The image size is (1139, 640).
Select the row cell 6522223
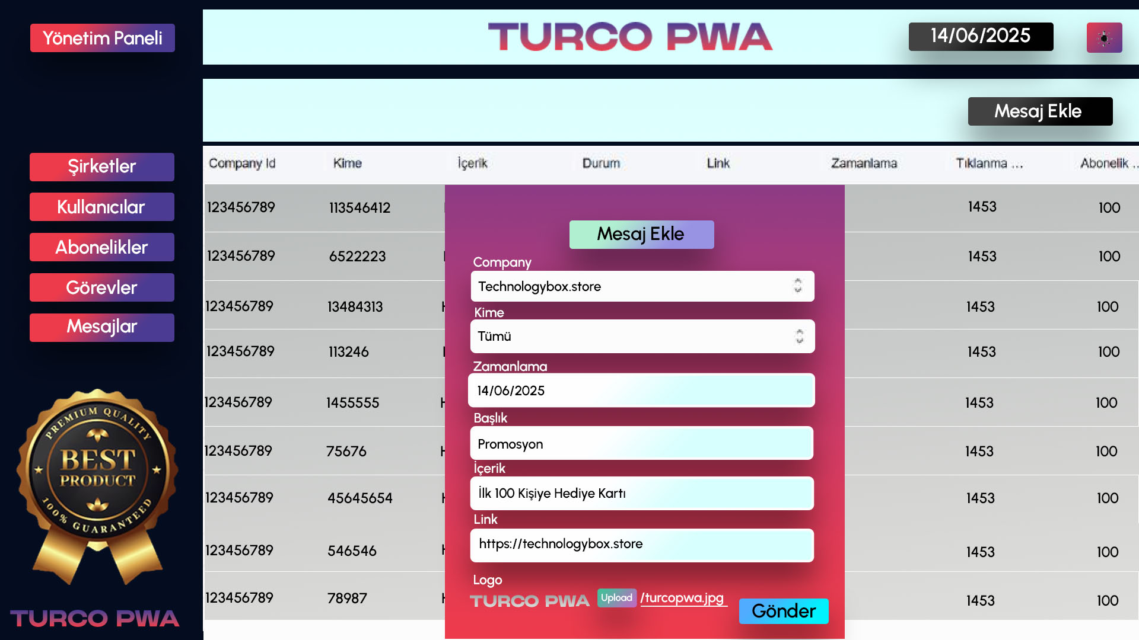coord(358,257)
